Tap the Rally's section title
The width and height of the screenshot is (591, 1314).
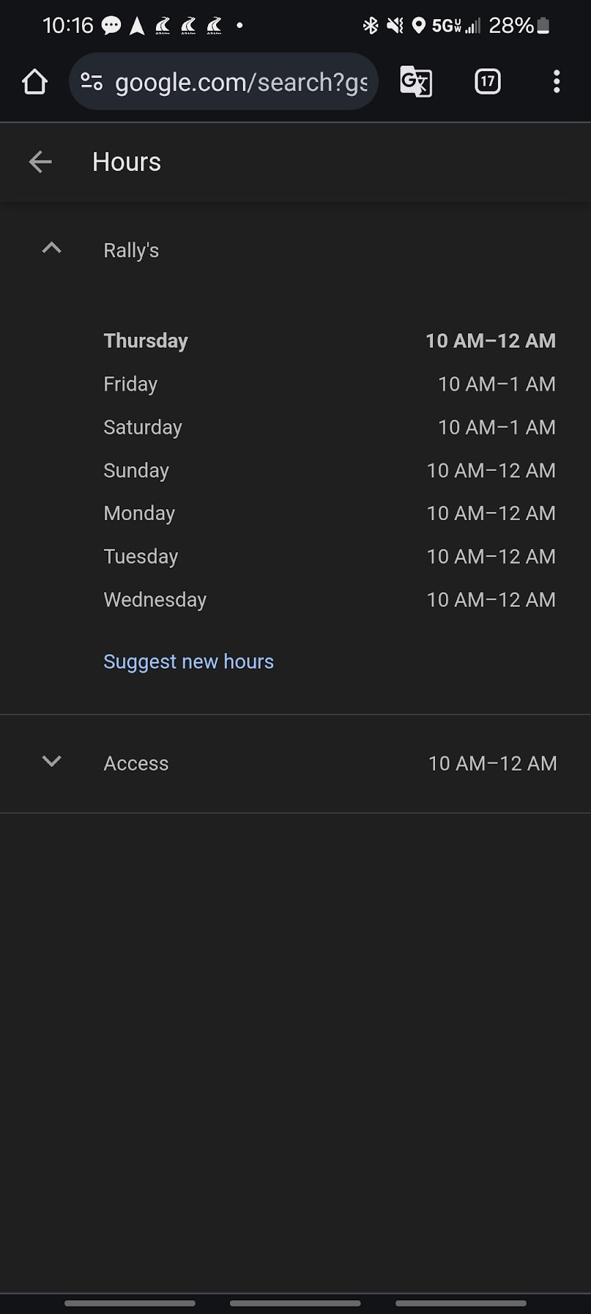click(131, 250)
